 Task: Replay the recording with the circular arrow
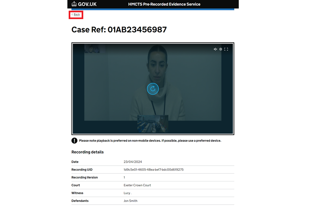point(153,89)
